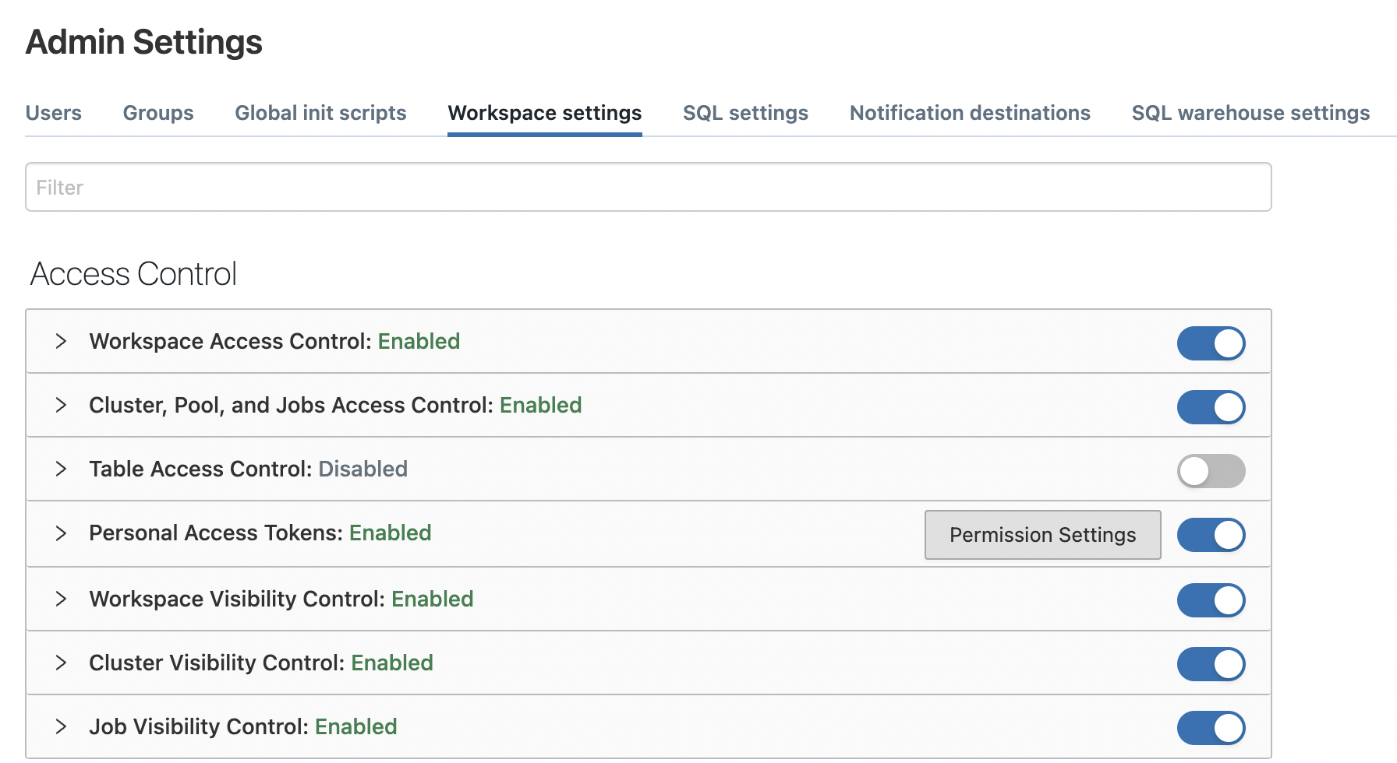Expand the Workspace Visibility Control row
Viewport: 1397px width, 763px height.
click(x=61, y=599)
